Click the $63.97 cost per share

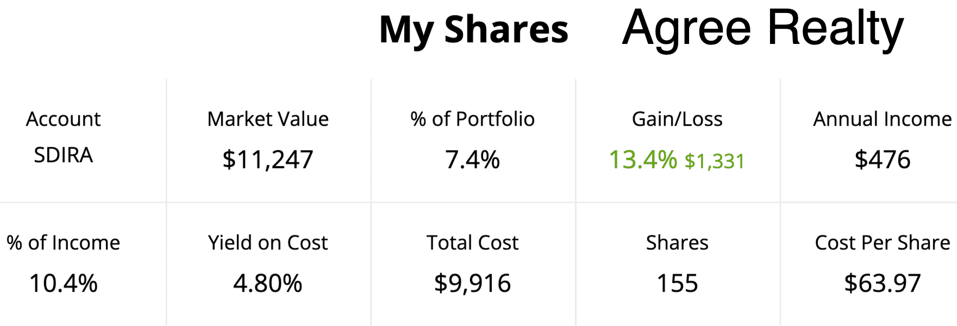(x=883, y=283)
